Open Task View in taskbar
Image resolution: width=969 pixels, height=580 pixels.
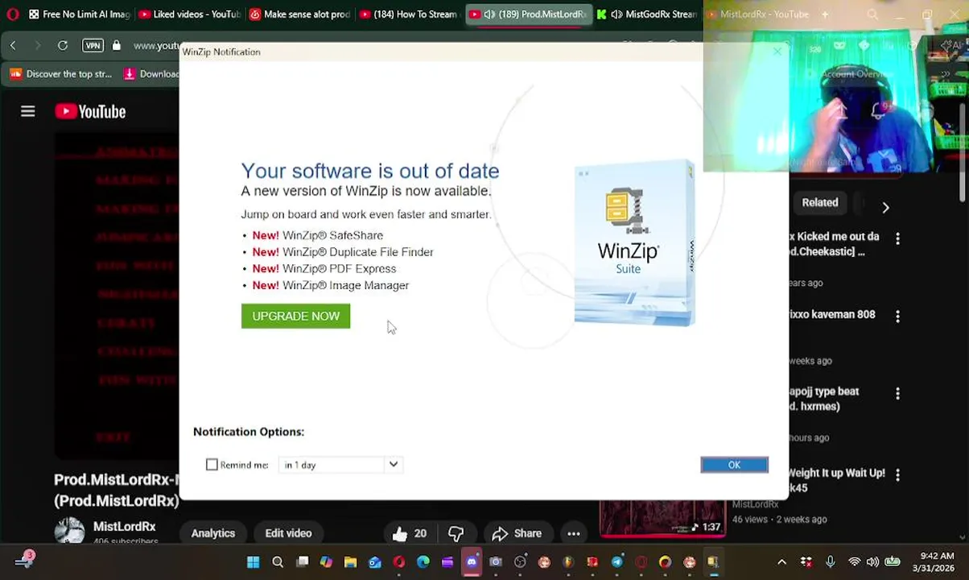coord(302,562)
